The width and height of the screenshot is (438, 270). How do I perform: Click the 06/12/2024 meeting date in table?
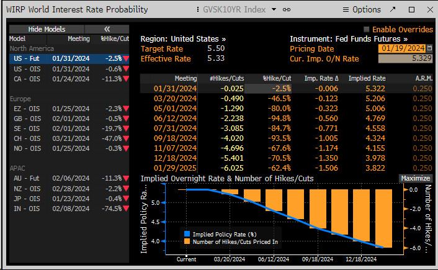click(x=175, y=119)
